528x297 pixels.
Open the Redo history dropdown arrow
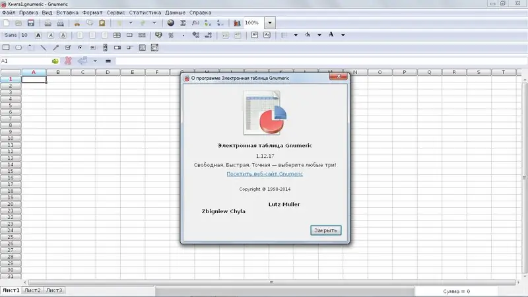154,23
